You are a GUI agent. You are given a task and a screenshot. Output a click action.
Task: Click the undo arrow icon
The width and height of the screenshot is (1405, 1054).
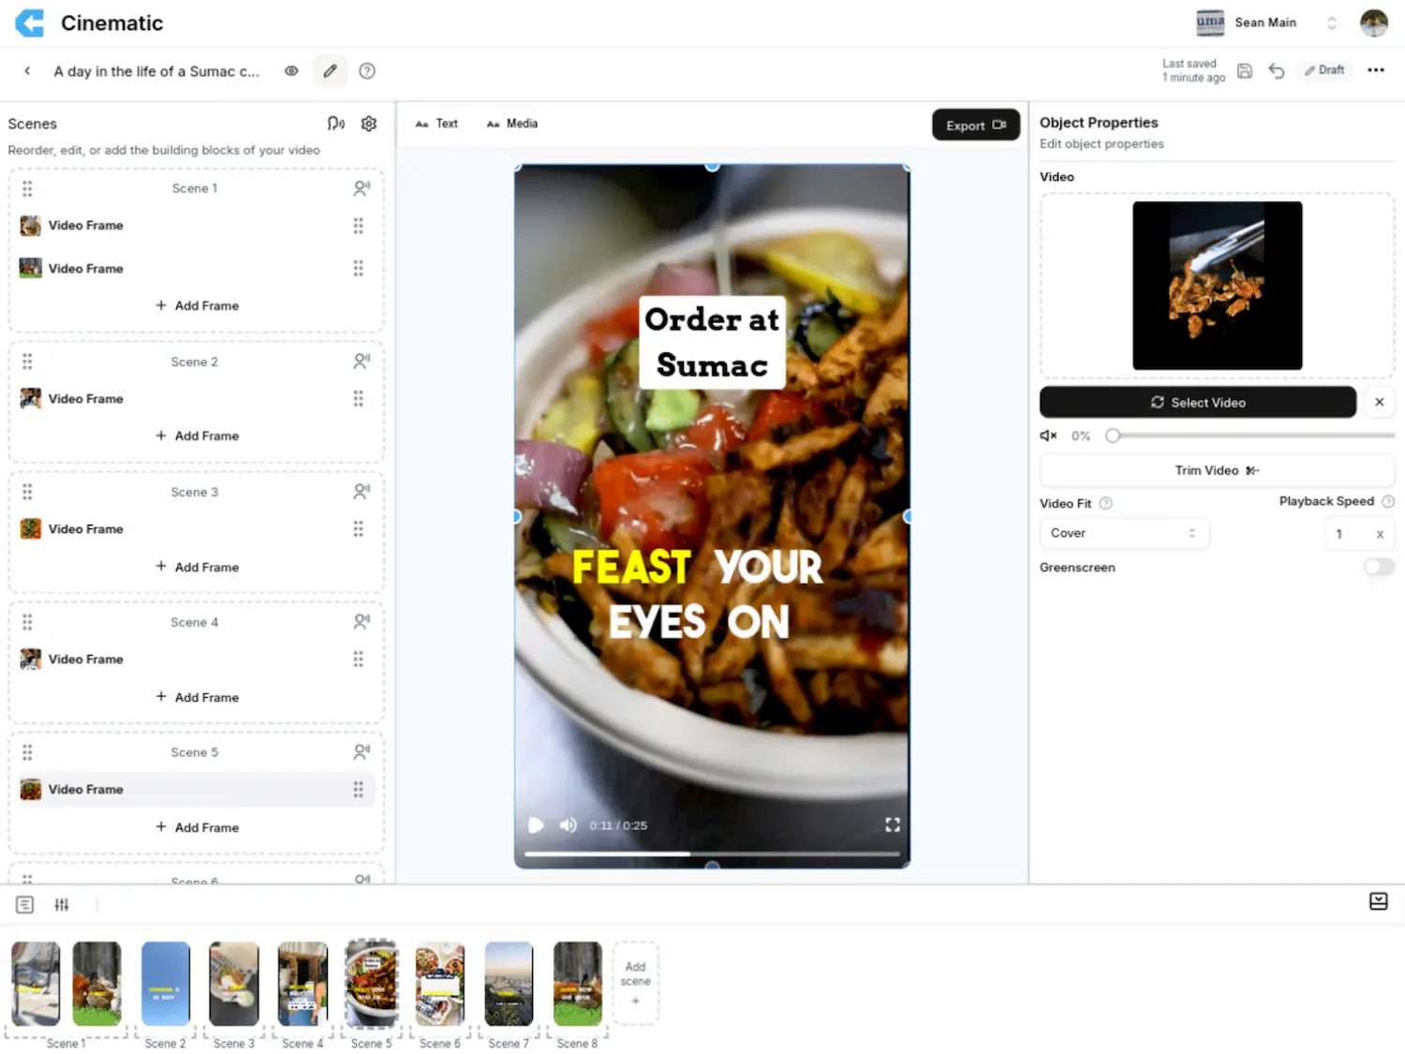(x=1276, y=71)
